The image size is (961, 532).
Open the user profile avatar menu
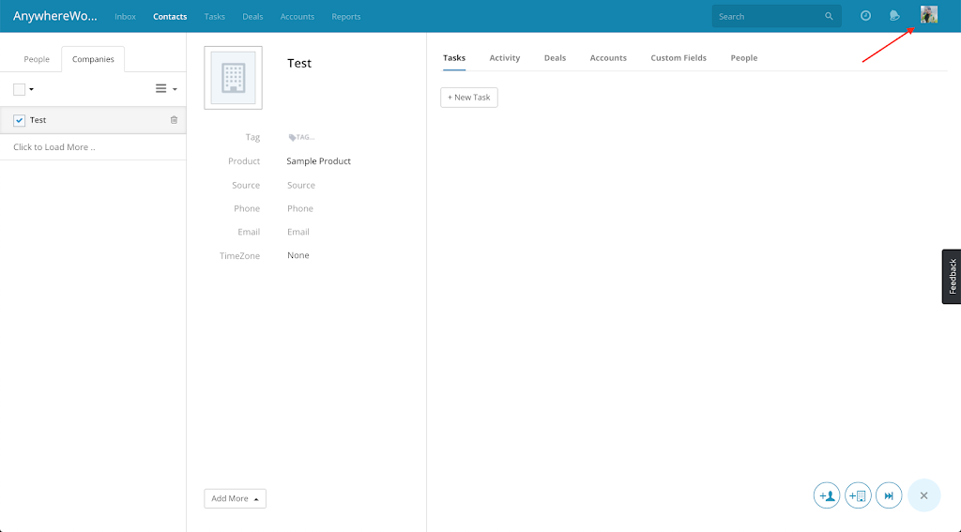pos(928,15)
